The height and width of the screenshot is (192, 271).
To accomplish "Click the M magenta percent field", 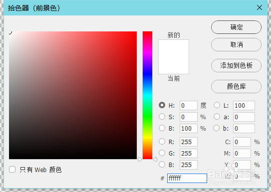I will (x=242, y=153).
